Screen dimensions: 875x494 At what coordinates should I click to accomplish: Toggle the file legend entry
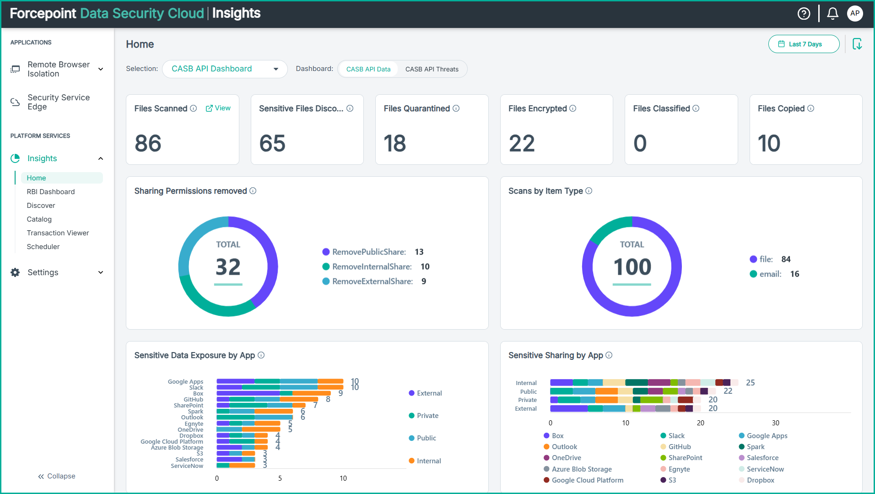tap(770, 259)
